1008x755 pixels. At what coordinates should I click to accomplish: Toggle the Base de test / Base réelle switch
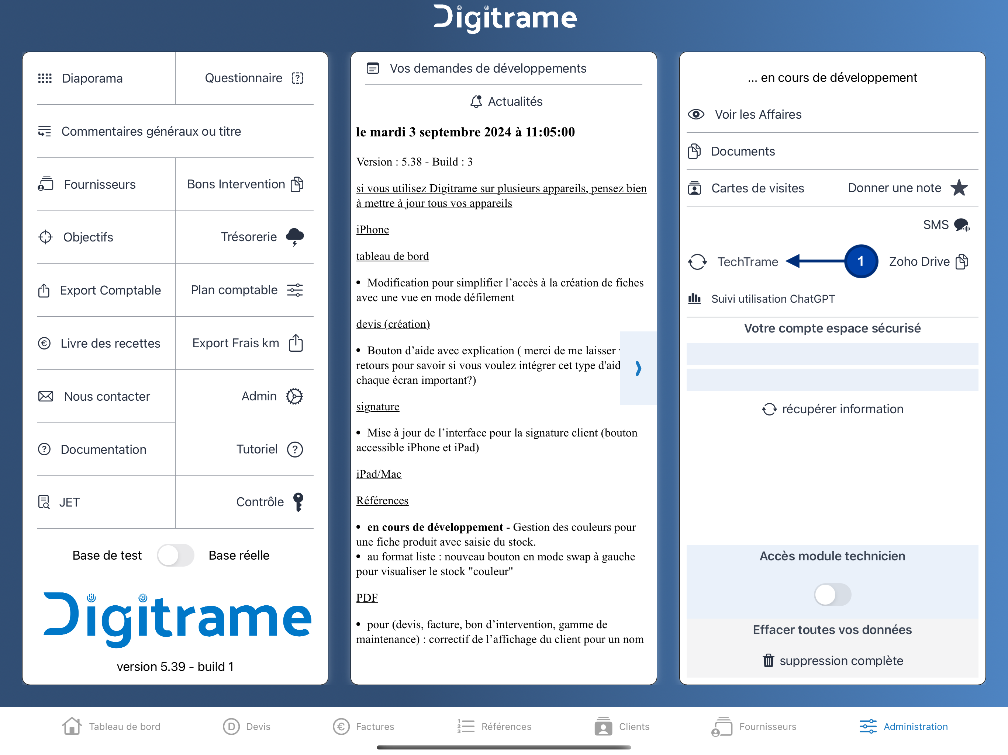coord(176,556)
